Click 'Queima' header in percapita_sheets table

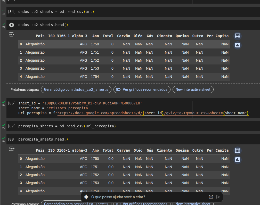pyautogui.click(x=182, y=150)
